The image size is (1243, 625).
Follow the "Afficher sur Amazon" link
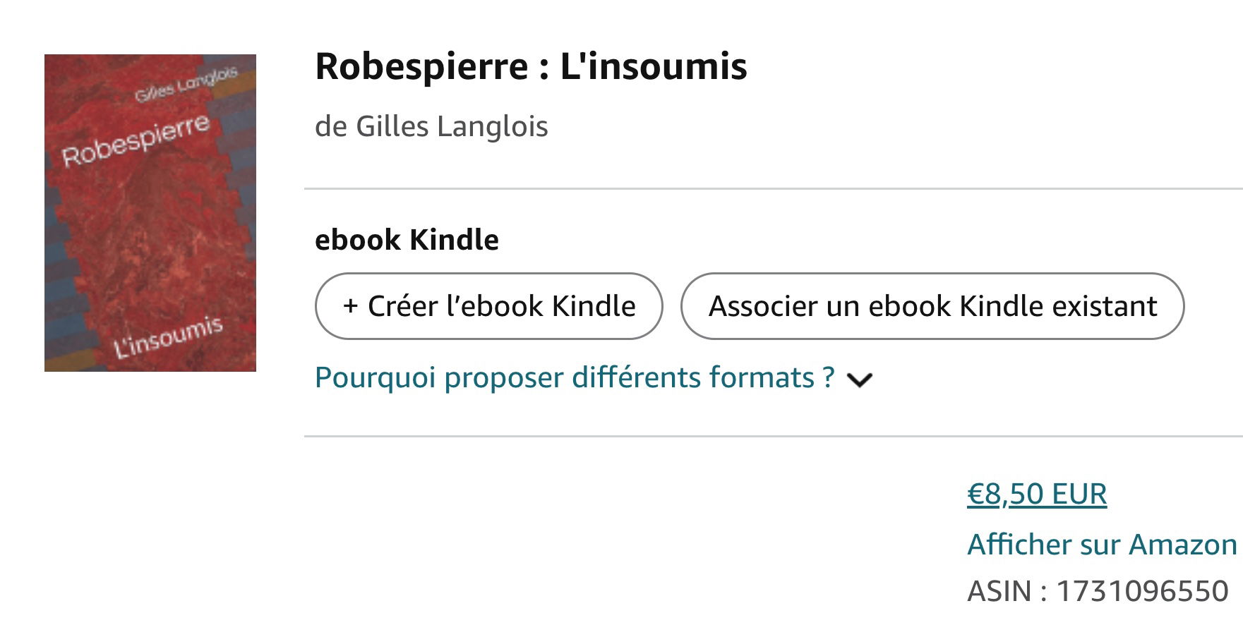tap(1101, 545)
